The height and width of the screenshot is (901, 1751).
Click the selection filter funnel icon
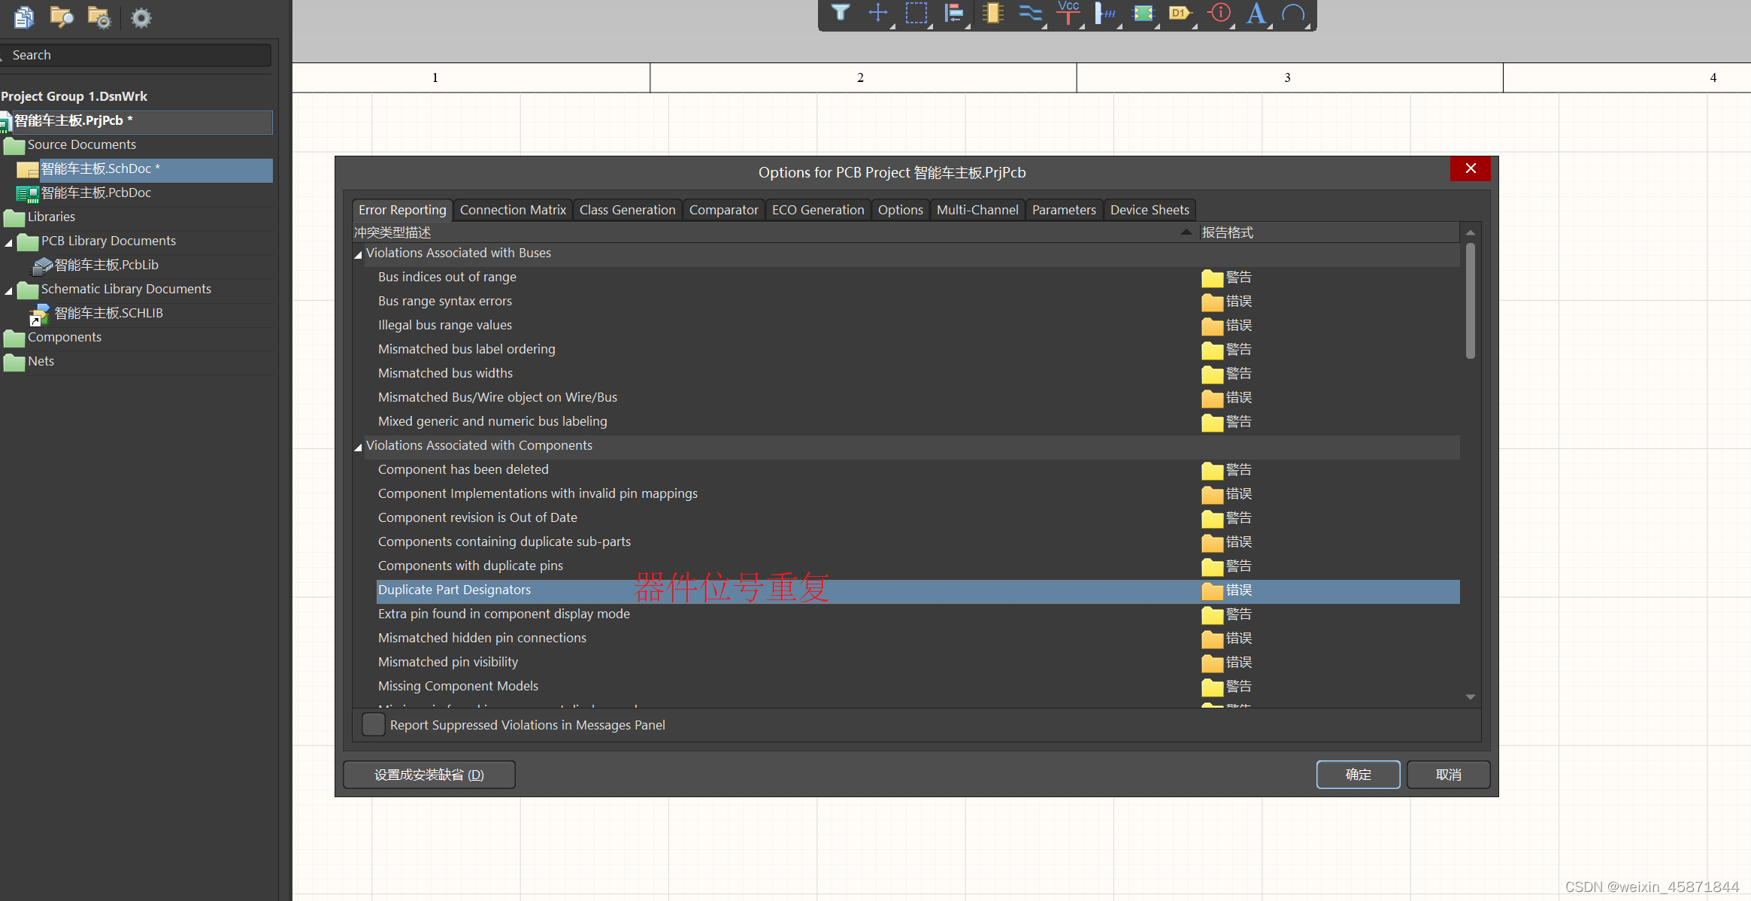point(840,13)
